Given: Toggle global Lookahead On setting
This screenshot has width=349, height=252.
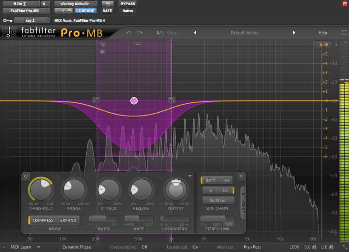Looking at the screenshot, I should tap(195, 247).
